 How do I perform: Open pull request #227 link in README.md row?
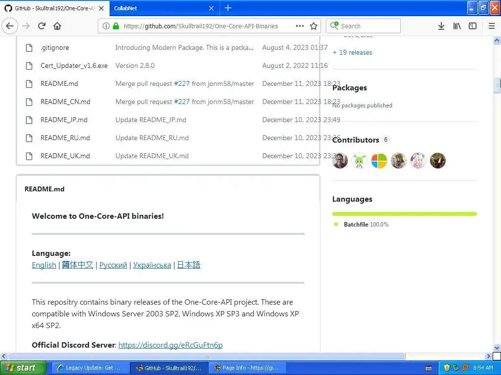[182, 83]
